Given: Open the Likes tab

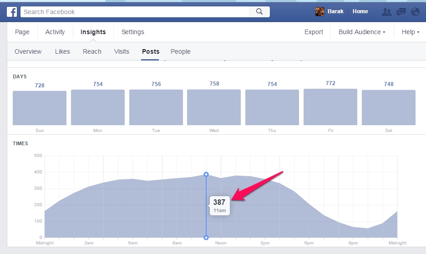Looking at the screenshot, I should [x=62, y=51].
